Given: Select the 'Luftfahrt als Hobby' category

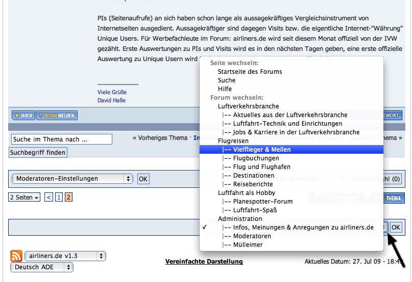Looking at the screenshot, I should point(292,192).
